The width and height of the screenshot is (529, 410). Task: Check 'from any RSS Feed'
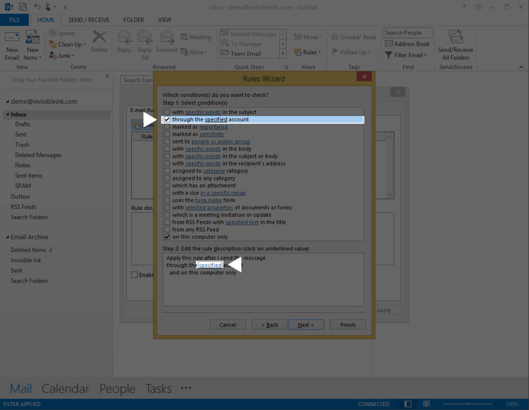(x=167, y=230)
